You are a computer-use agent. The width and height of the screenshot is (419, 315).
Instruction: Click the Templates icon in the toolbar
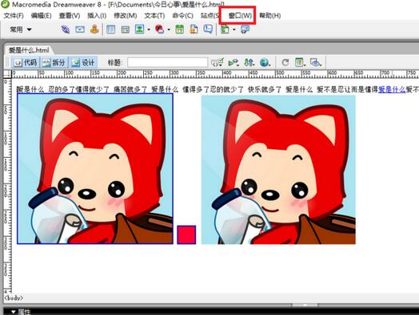pyautogui.click(x=225, y=30)
